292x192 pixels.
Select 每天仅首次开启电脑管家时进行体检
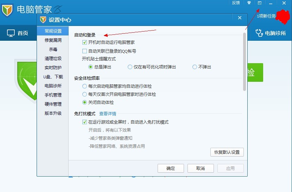click(x=84, y=94)
